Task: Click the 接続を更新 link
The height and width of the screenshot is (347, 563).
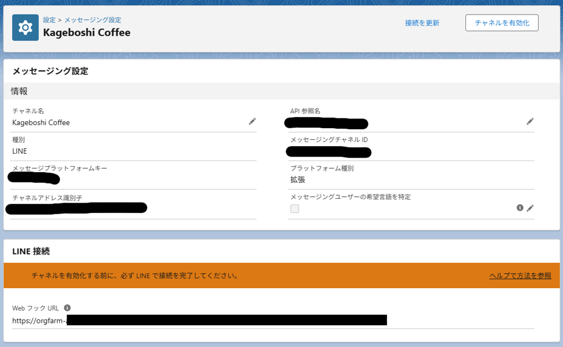Action: (422, 23)
